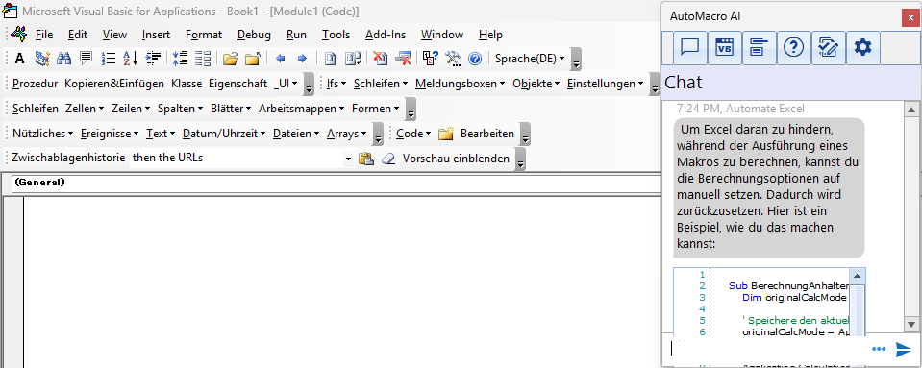Open the Add-Ins menu
This screenshot has height=368, width=922.
386,35
